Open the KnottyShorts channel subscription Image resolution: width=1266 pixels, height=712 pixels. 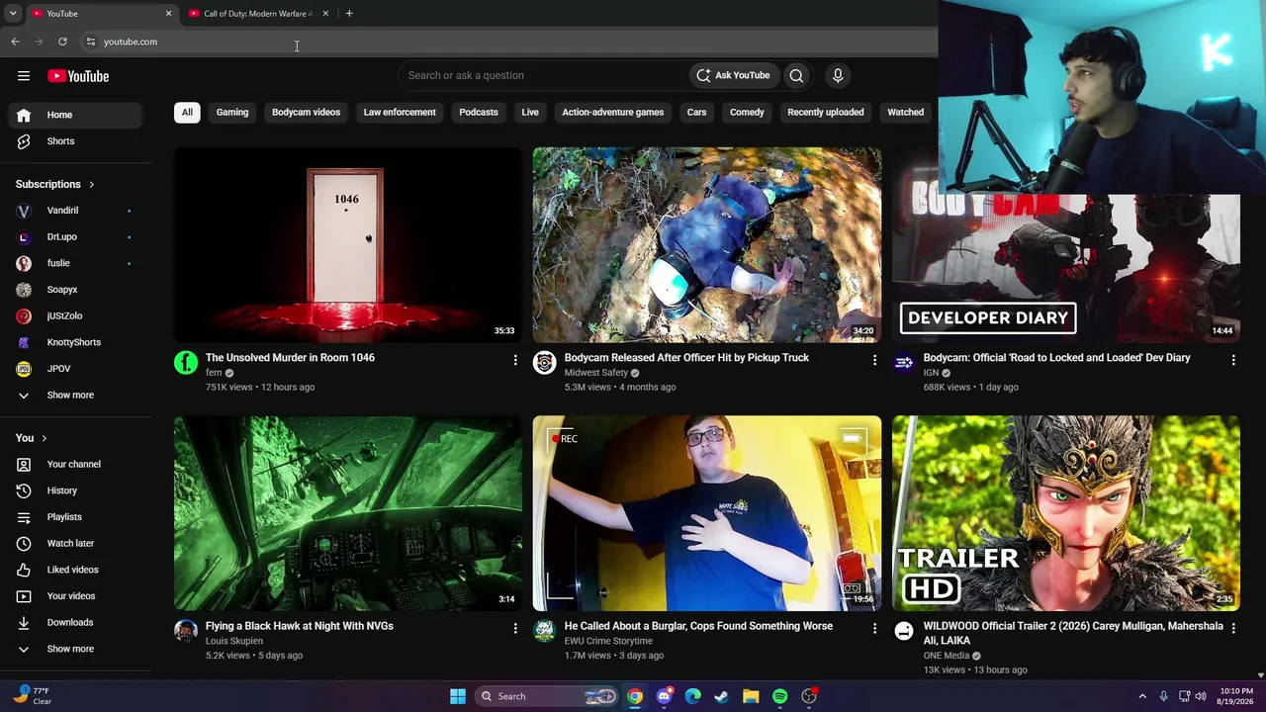coord(76,342)
